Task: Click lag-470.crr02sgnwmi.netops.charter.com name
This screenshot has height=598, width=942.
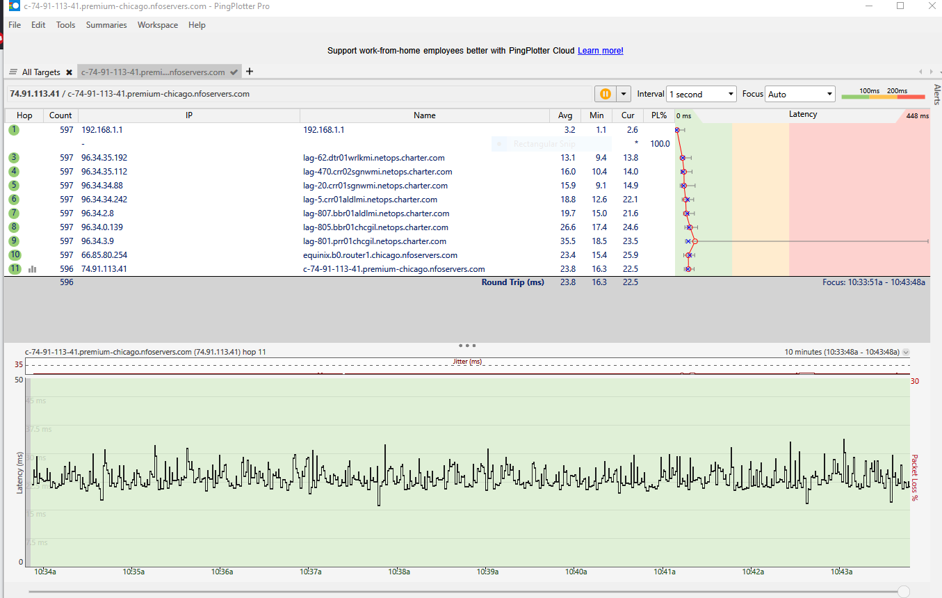Action: click(377, 172)
